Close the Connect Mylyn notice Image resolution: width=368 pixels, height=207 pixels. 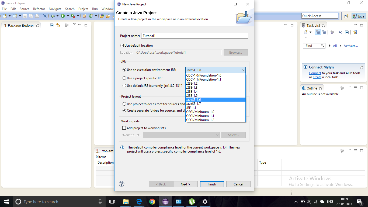(361, 67)
